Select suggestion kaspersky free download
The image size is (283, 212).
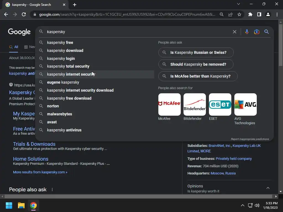(x=95, y=98)
